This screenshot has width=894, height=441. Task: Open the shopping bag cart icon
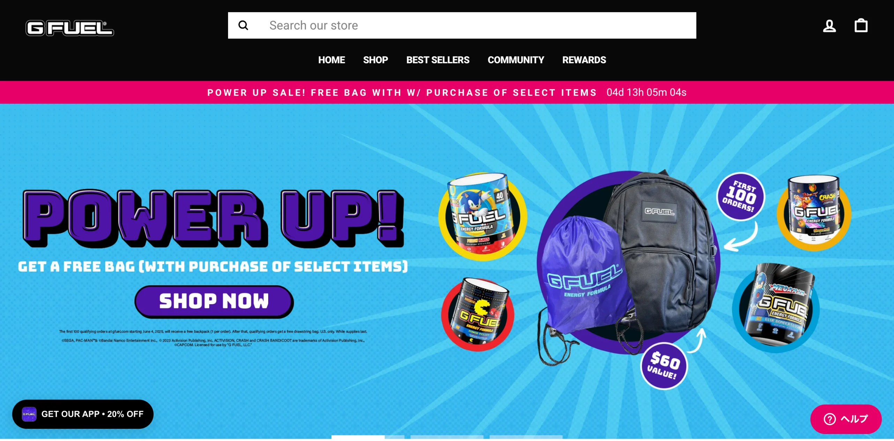coord(861,25)
